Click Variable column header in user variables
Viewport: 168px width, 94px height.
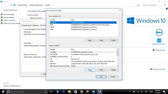coord(60,20)
